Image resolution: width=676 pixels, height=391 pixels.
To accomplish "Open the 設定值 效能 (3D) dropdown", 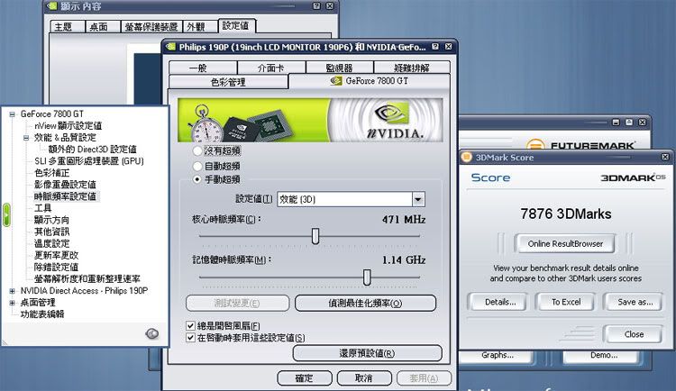I will tap(418, 199).
